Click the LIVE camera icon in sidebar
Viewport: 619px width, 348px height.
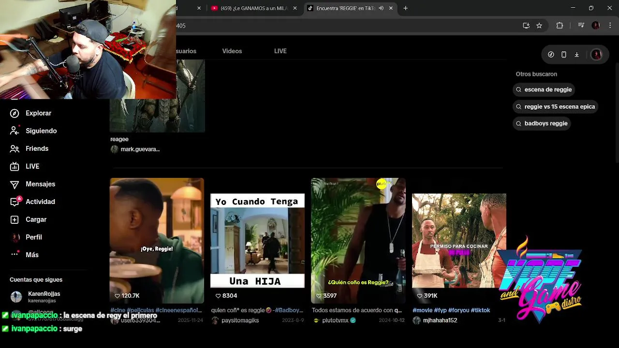[15, 166]
